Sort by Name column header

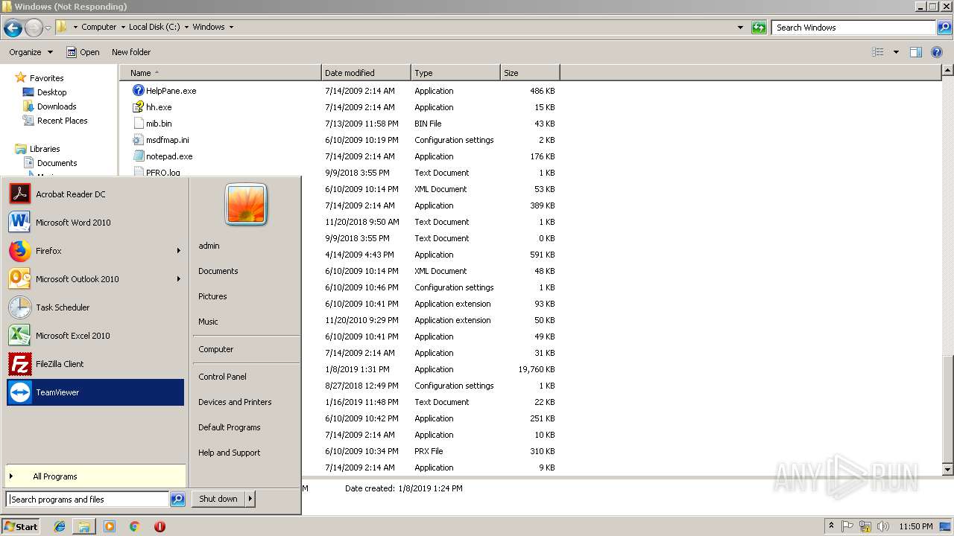click(x=220, y=73)
